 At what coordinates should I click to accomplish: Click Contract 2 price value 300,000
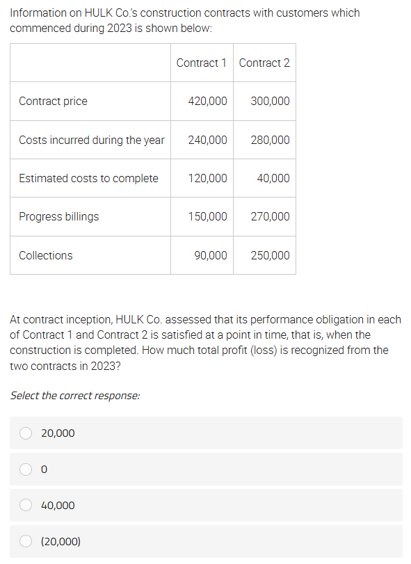click(x=270, y=102)
